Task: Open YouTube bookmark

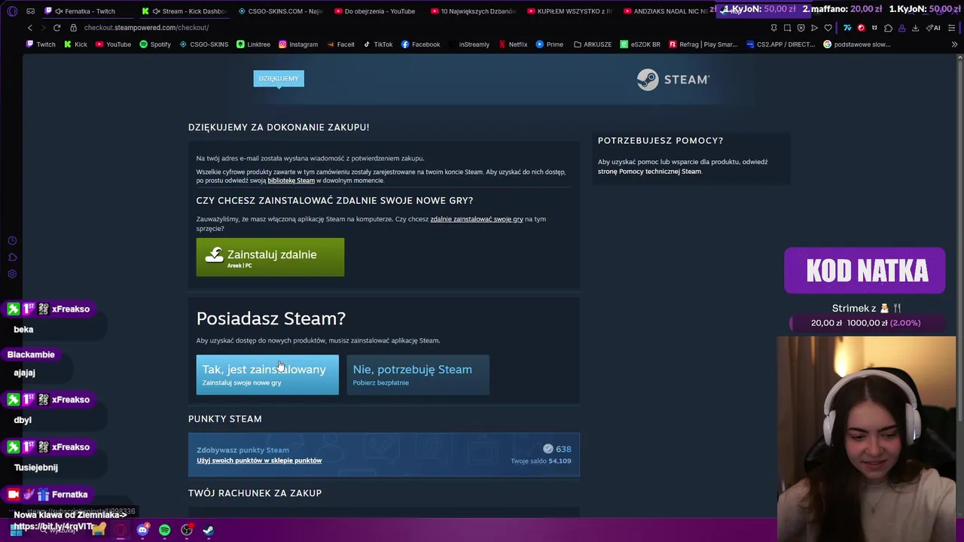Action: [x=112, y=44]
